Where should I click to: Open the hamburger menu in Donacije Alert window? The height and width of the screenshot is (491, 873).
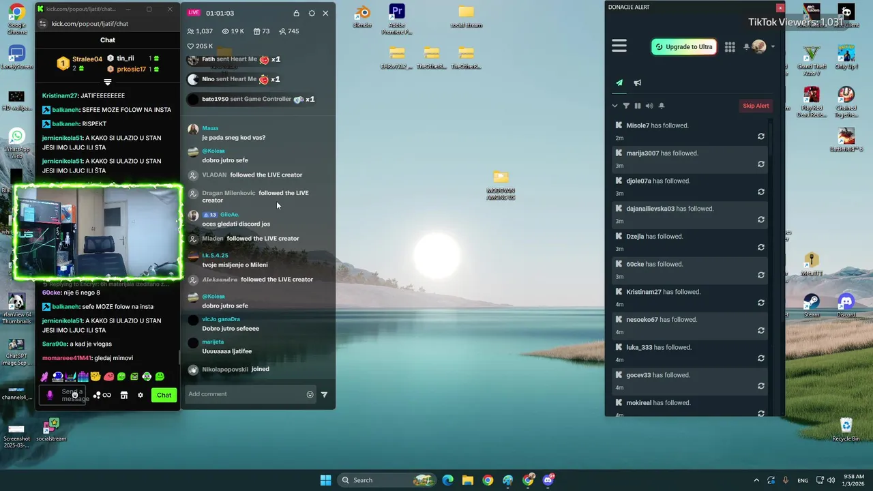tap(619, 46)
